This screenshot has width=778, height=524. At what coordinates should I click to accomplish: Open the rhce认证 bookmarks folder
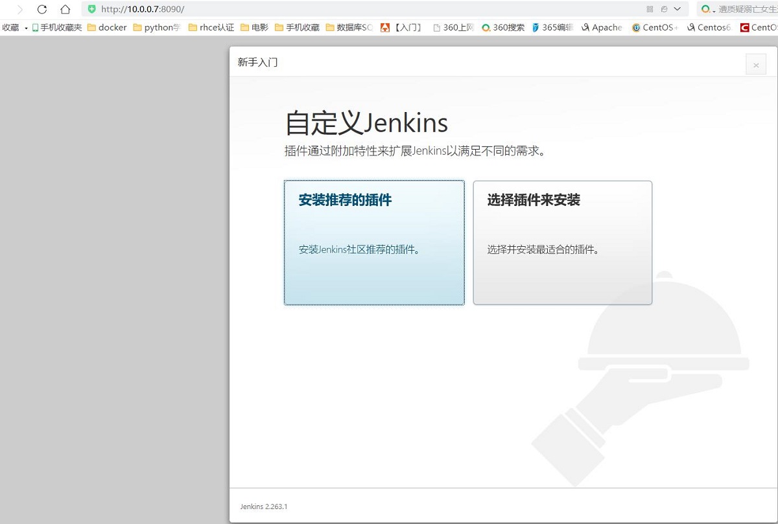click(211, 28)
